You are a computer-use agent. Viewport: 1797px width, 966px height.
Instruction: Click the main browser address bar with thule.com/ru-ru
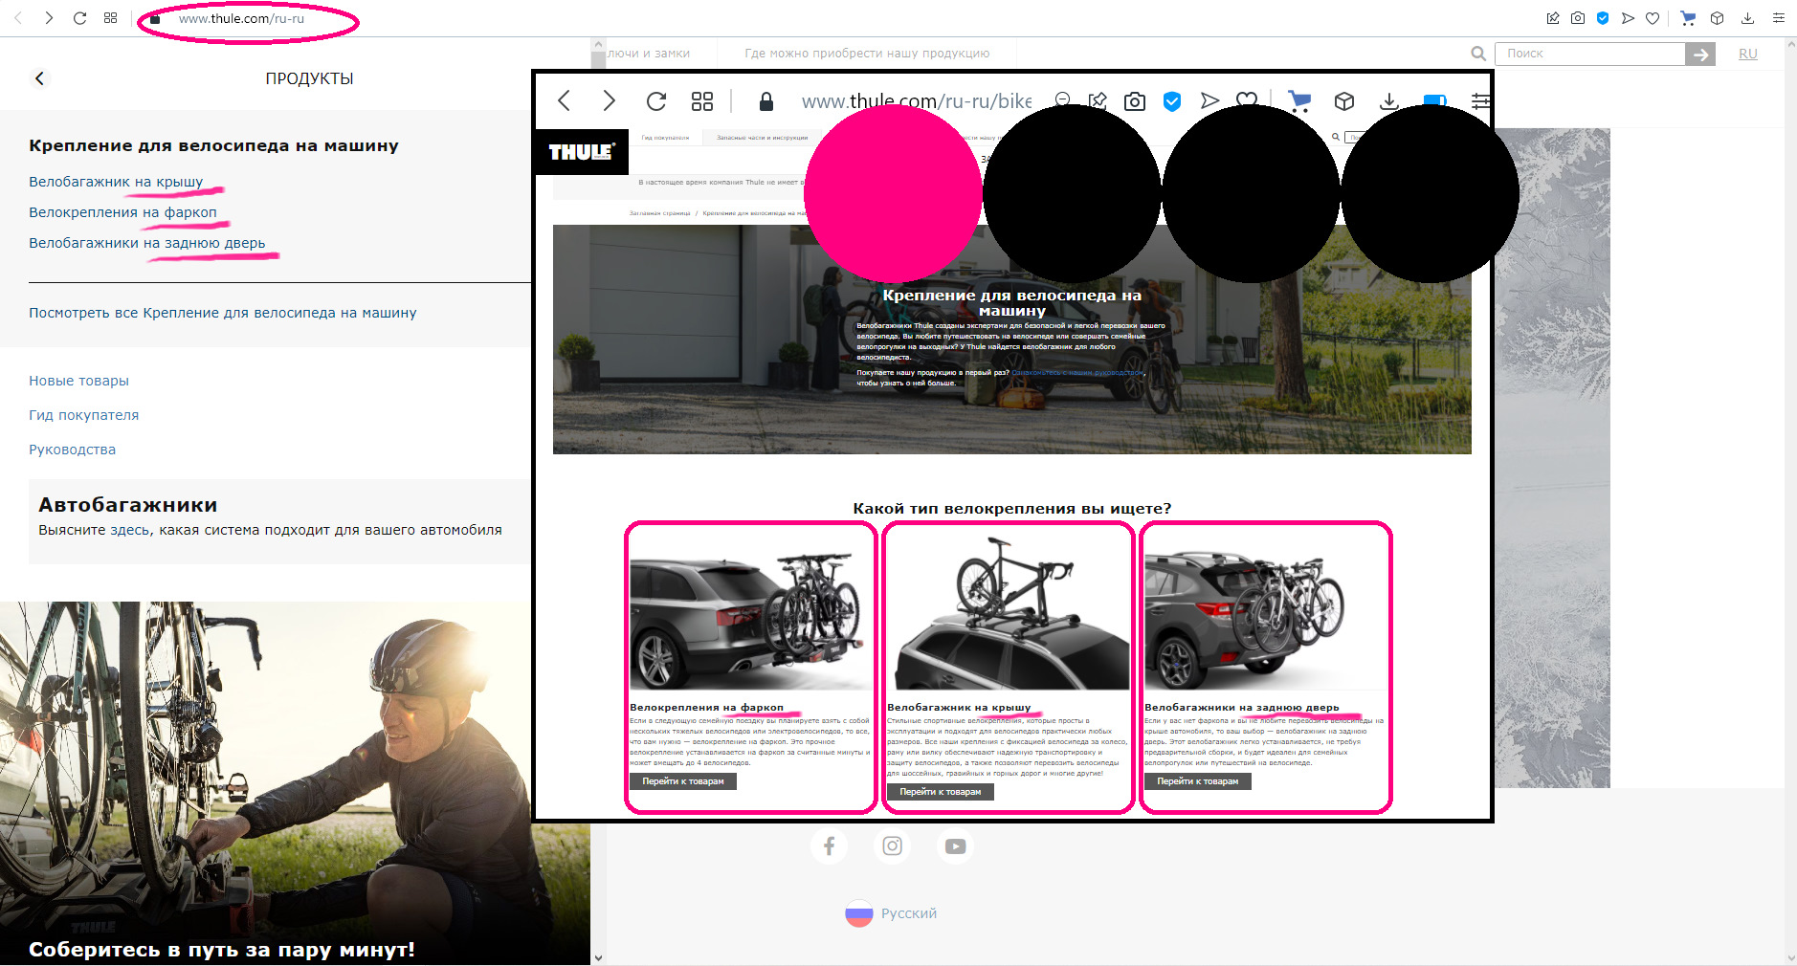[241, 19]
